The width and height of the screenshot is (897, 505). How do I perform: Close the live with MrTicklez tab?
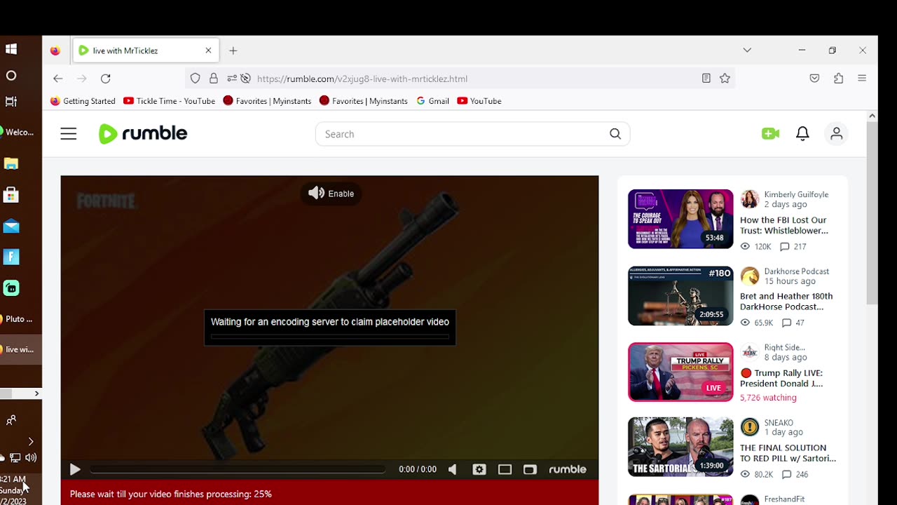click(208, 50)
